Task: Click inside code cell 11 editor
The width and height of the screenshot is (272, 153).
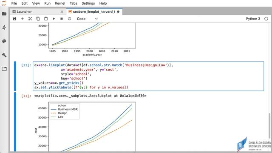Action: pos(148,76)
